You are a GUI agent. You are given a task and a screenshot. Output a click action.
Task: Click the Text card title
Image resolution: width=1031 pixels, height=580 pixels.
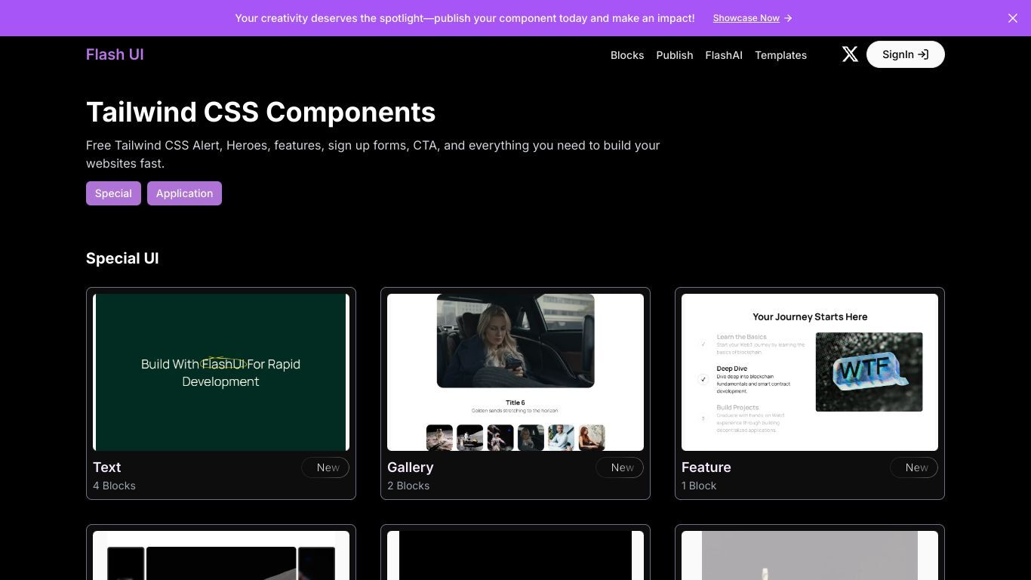click(x=107, y=467)
